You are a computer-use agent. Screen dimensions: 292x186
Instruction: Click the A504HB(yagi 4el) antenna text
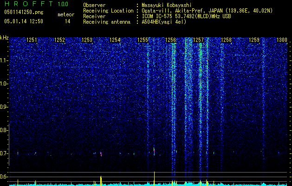pos(164,22)
